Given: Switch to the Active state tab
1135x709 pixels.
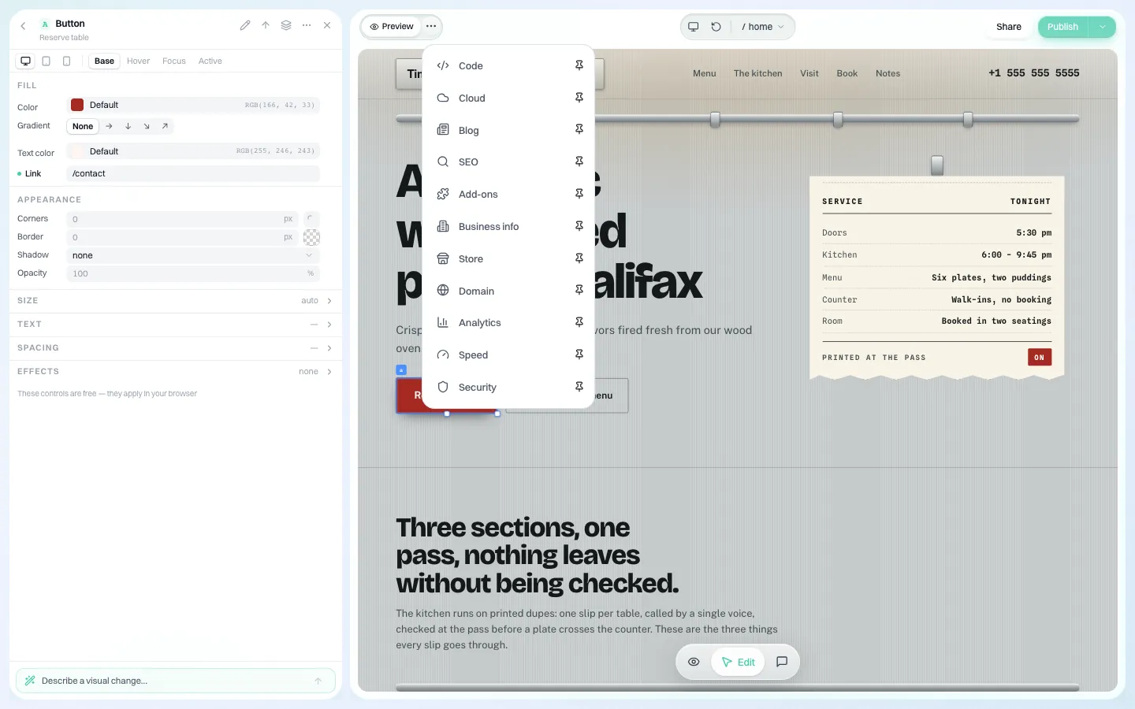Looking at the screenshot, I should click(x=210, y=61).
